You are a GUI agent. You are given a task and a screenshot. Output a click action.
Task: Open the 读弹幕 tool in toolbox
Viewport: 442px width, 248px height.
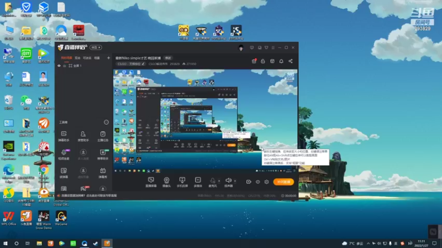point(64,173)
